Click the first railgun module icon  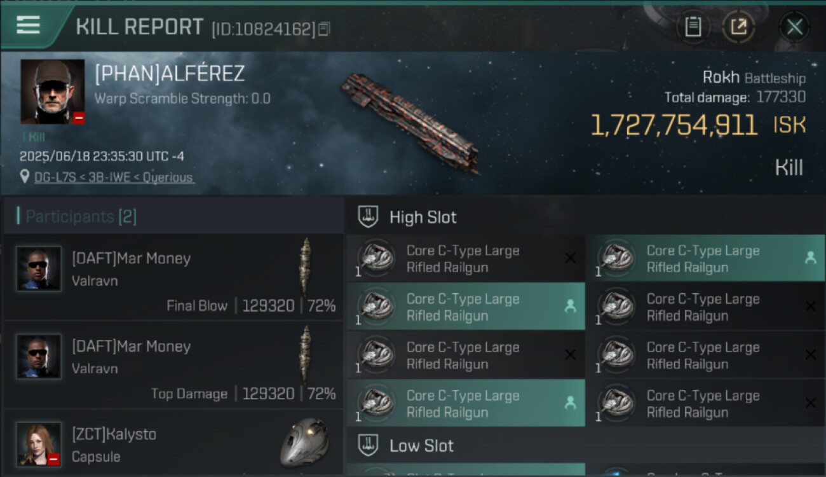tap(376, 258)
